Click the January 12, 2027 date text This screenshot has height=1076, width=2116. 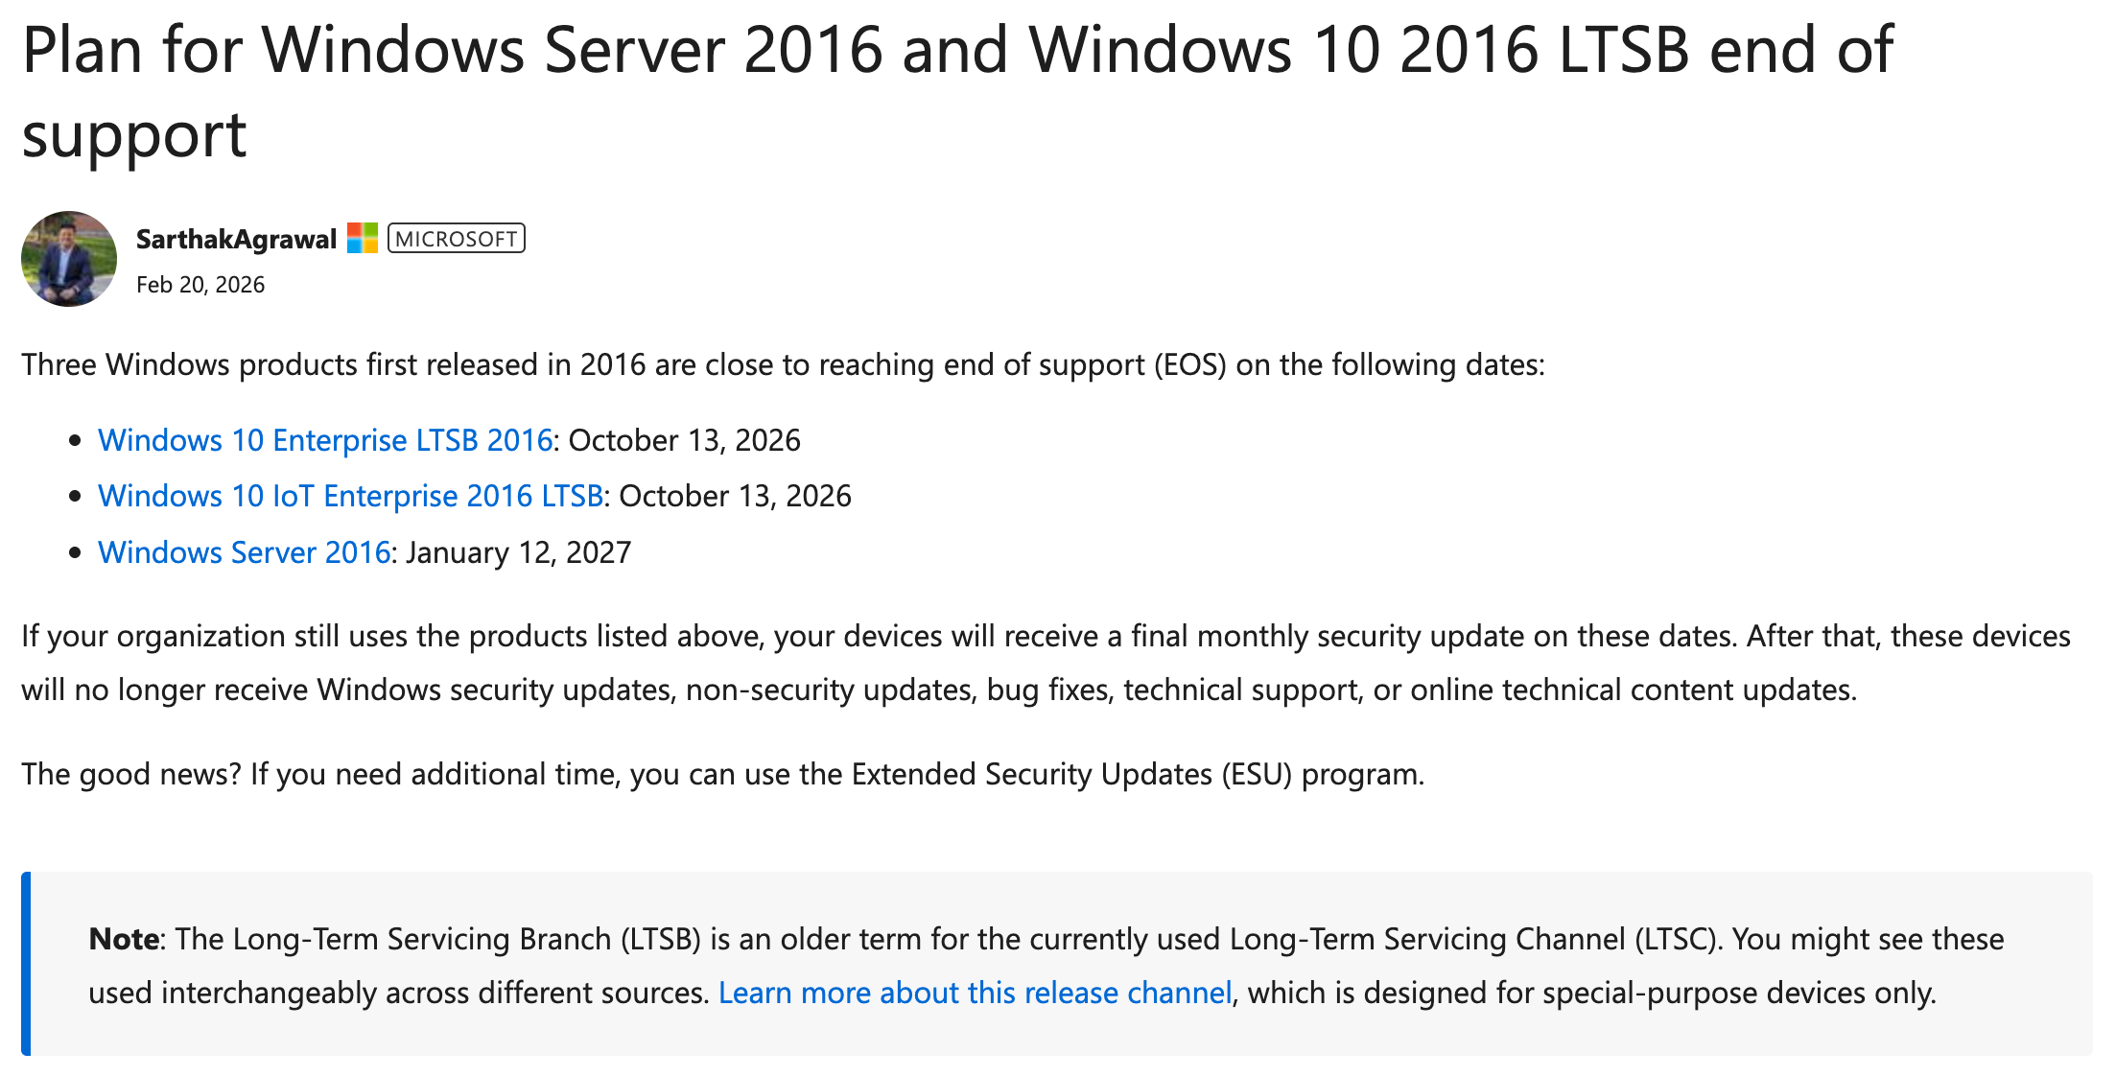519,552
